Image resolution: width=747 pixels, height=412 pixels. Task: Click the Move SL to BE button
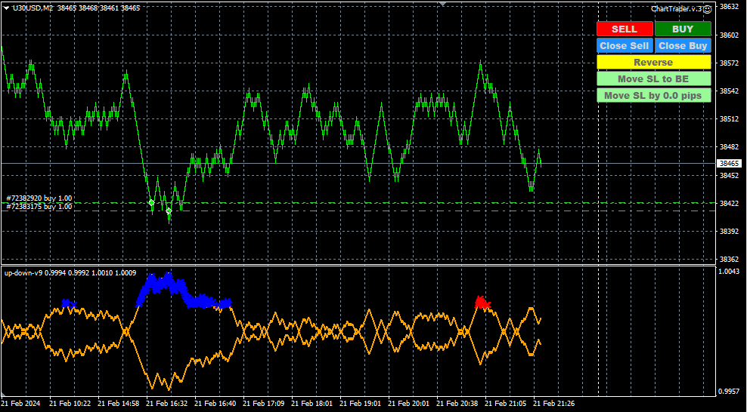[x=653, y=79]
